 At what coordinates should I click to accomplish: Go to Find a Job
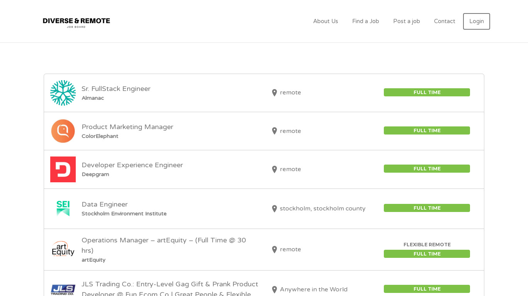(x=366, y=21)
